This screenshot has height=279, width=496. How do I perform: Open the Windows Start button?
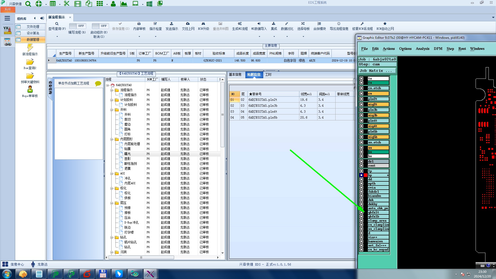tap(7, 274)
